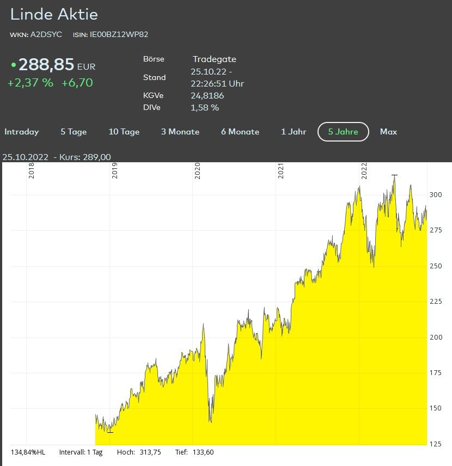Select the highlighted 5 Jahre range
Image resolution: width=452 pixels, height=466 pixels.
point(343,132)
